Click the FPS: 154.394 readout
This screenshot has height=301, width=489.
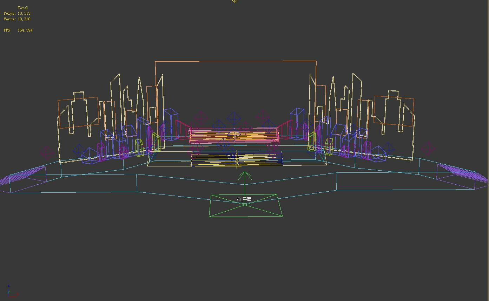(18, 30)
